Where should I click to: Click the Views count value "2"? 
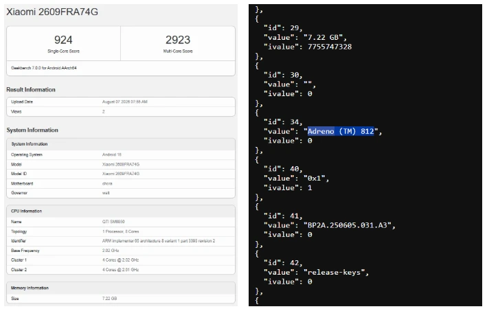[x=104, y=111]
